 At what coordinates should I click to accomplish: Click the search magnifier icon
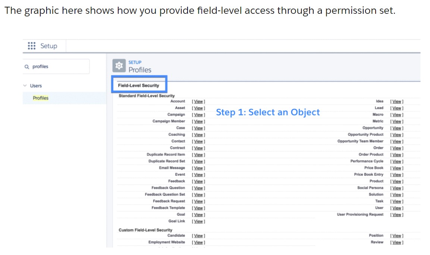click(26, 67)
